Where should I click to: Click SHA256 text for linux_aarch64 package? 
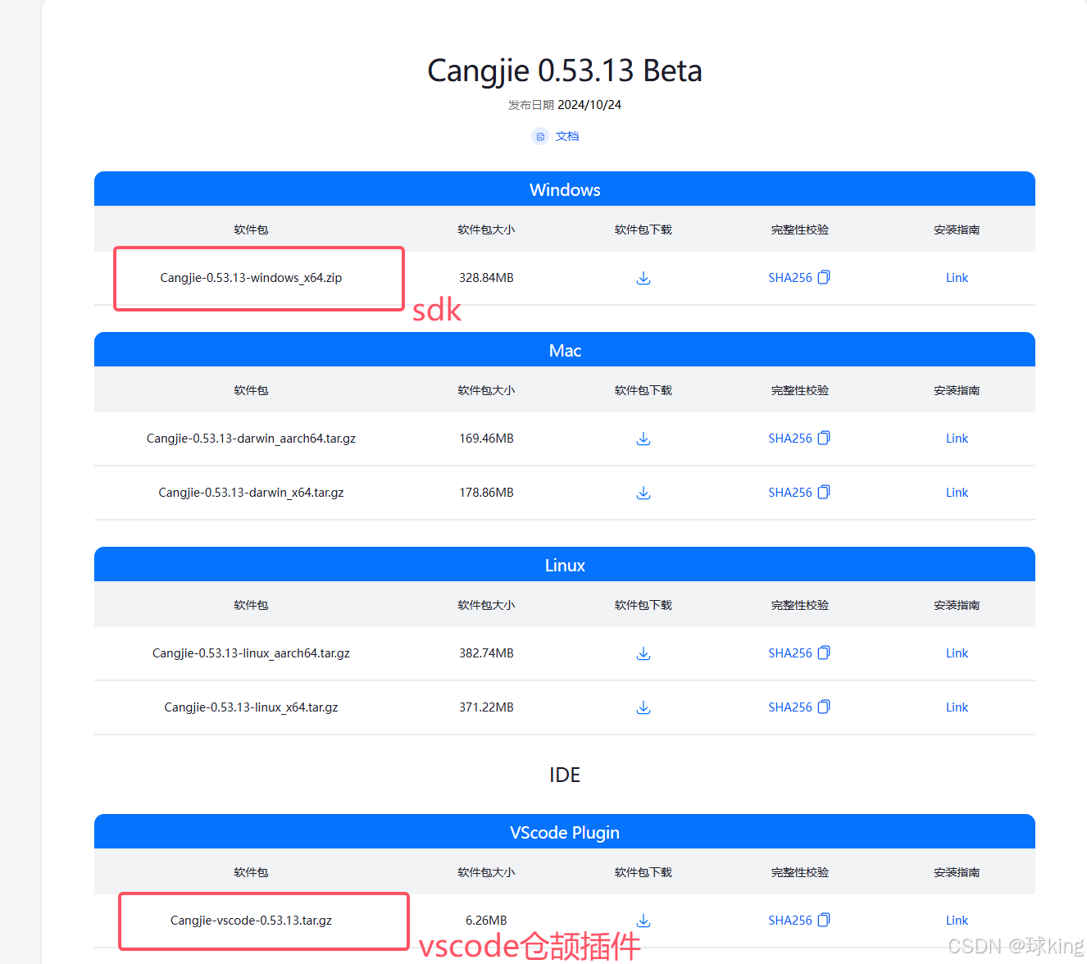coord(790,653)
